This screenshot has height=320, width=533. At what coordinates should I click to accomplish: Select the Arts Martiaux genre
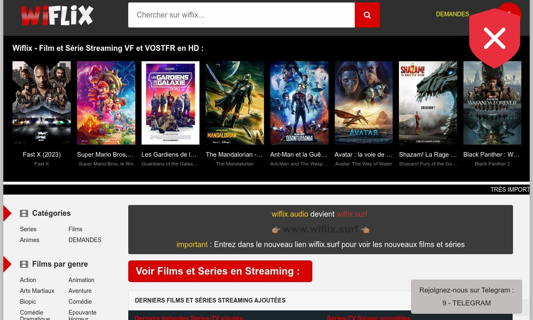point(37,291)
